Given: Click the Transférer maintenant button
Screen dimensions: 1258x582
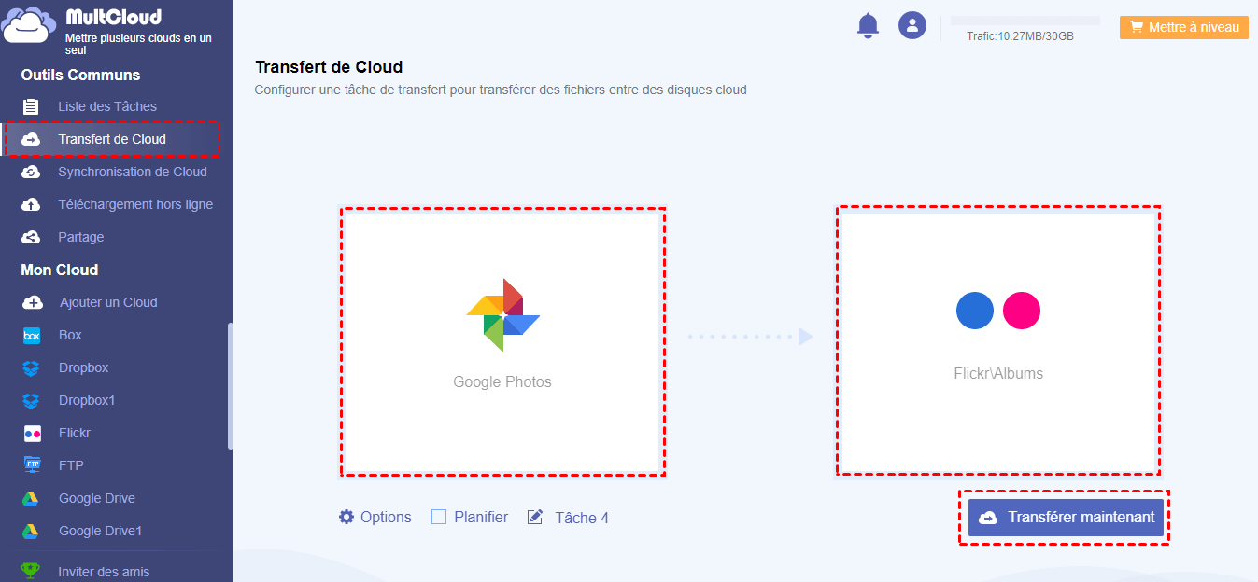Looking at the screenshot, I should point(1066,517).
